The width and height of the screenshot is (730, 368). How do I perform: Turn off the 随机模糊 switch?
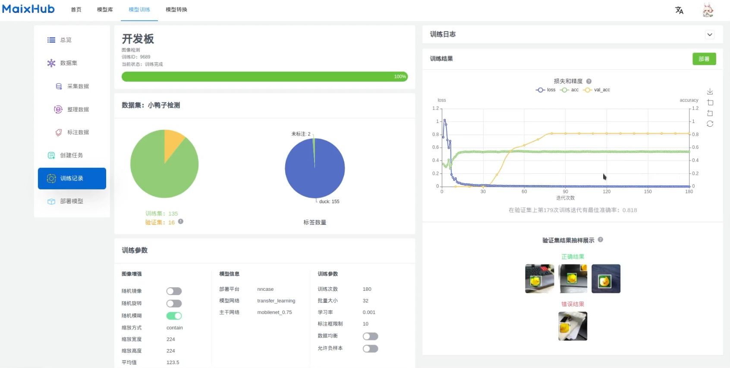[x=174, y=316]
